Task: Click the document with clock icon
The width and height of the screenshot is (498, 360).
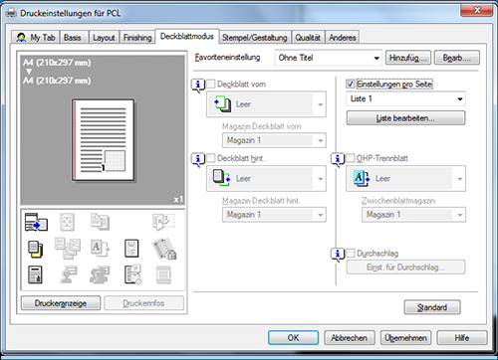Action: 133,274
